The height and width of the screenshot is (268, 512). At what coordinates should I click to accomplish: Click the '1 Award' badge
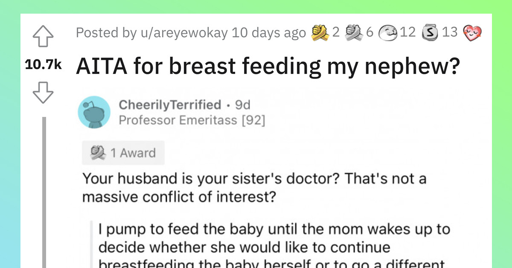pos(123,152)
